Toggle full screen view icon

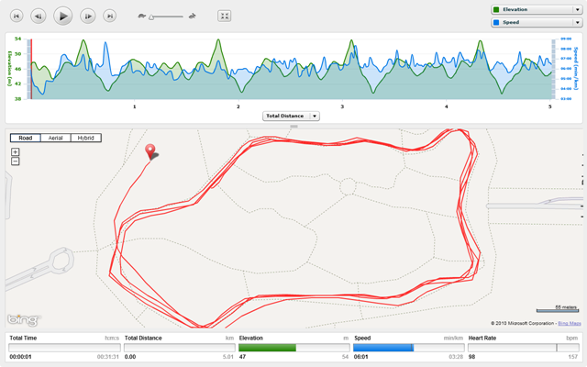pos(224,17)
